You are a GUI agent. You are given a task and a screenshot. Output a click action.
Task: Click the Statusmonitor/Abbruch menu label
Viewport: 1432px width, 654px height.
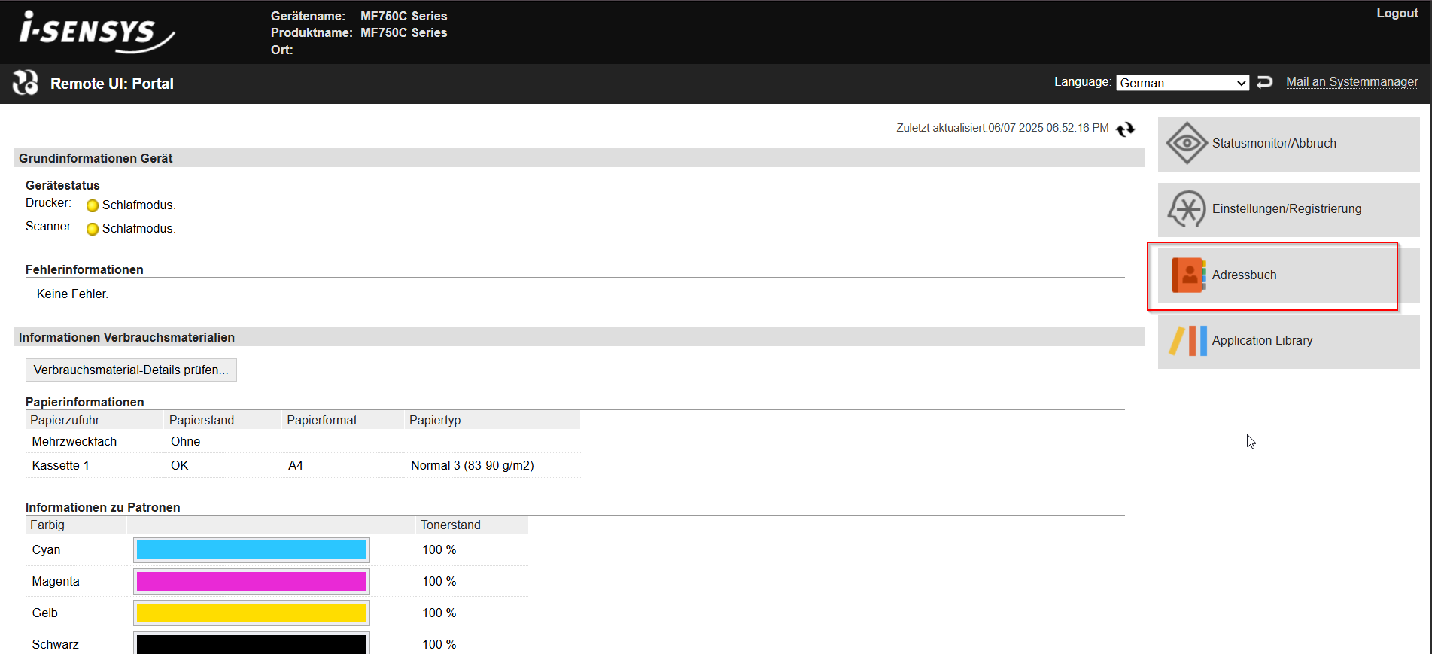pos(1274,144)
